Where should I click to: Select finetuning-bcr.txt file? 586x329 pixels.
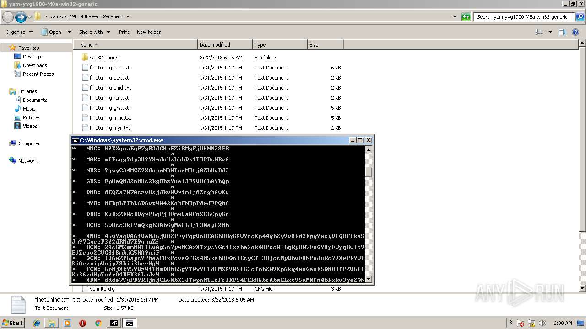click(x=109, y=78)
